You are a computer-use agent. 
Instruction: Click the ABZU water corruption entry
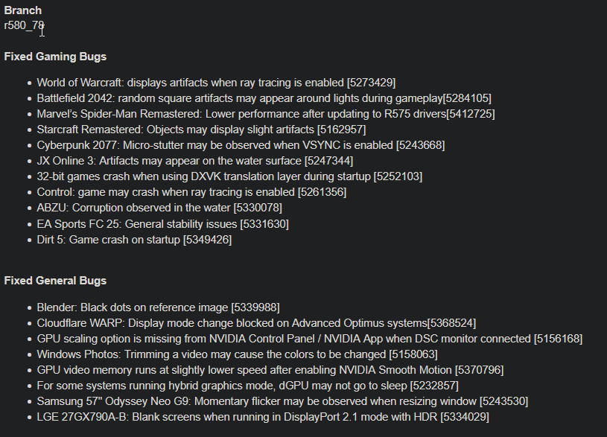click(159, 208)
